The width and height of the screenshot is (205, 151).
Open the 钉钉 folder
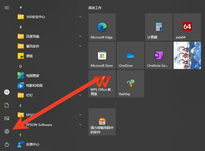pyautogui.click(x=50, y=95)
